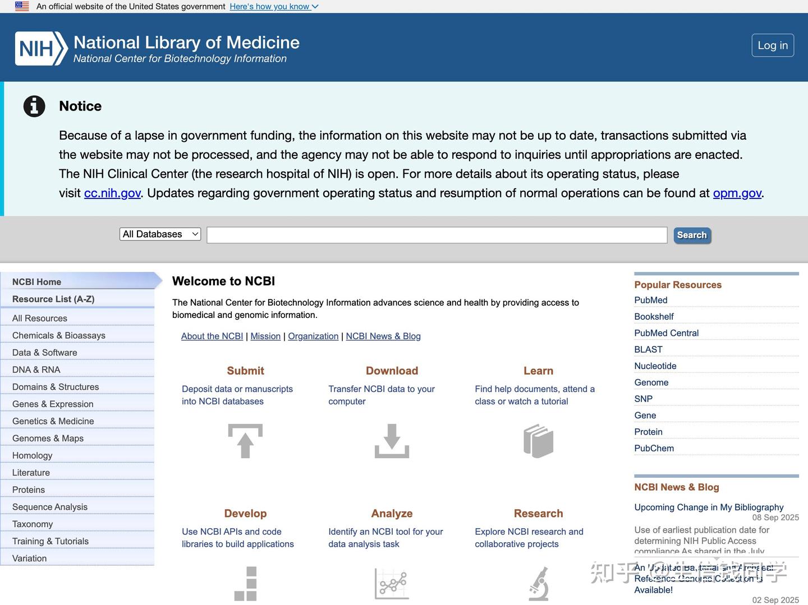
Task: Click the Notice information icon
Action: tap(34, 106)
